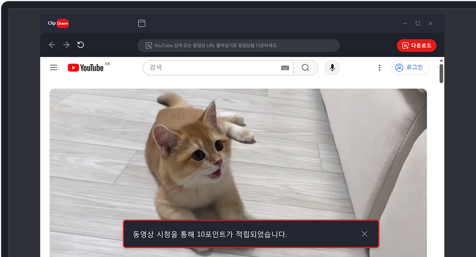Dismiss the 10포인트 notification with X
Viewport: 476px width, 257px height.
click(x=364, y=234)
